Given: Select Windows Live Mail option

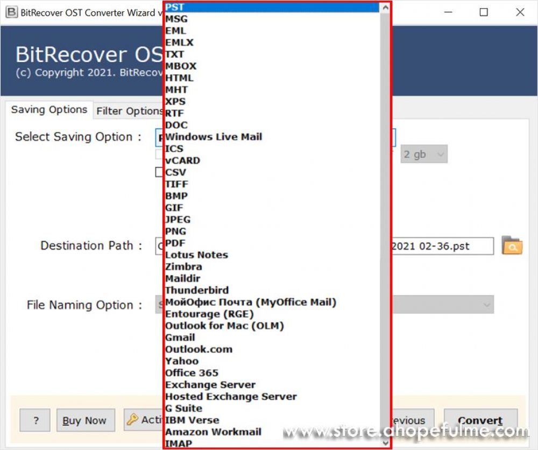Looking at the screenshot, I should coord(272,137).
